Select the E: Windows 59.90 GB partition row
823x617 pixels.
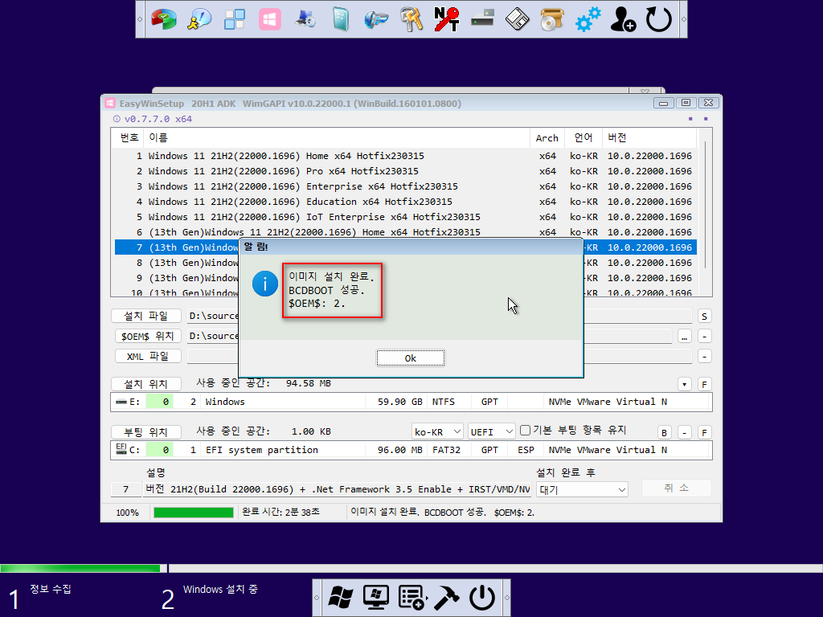pos(411,402)
